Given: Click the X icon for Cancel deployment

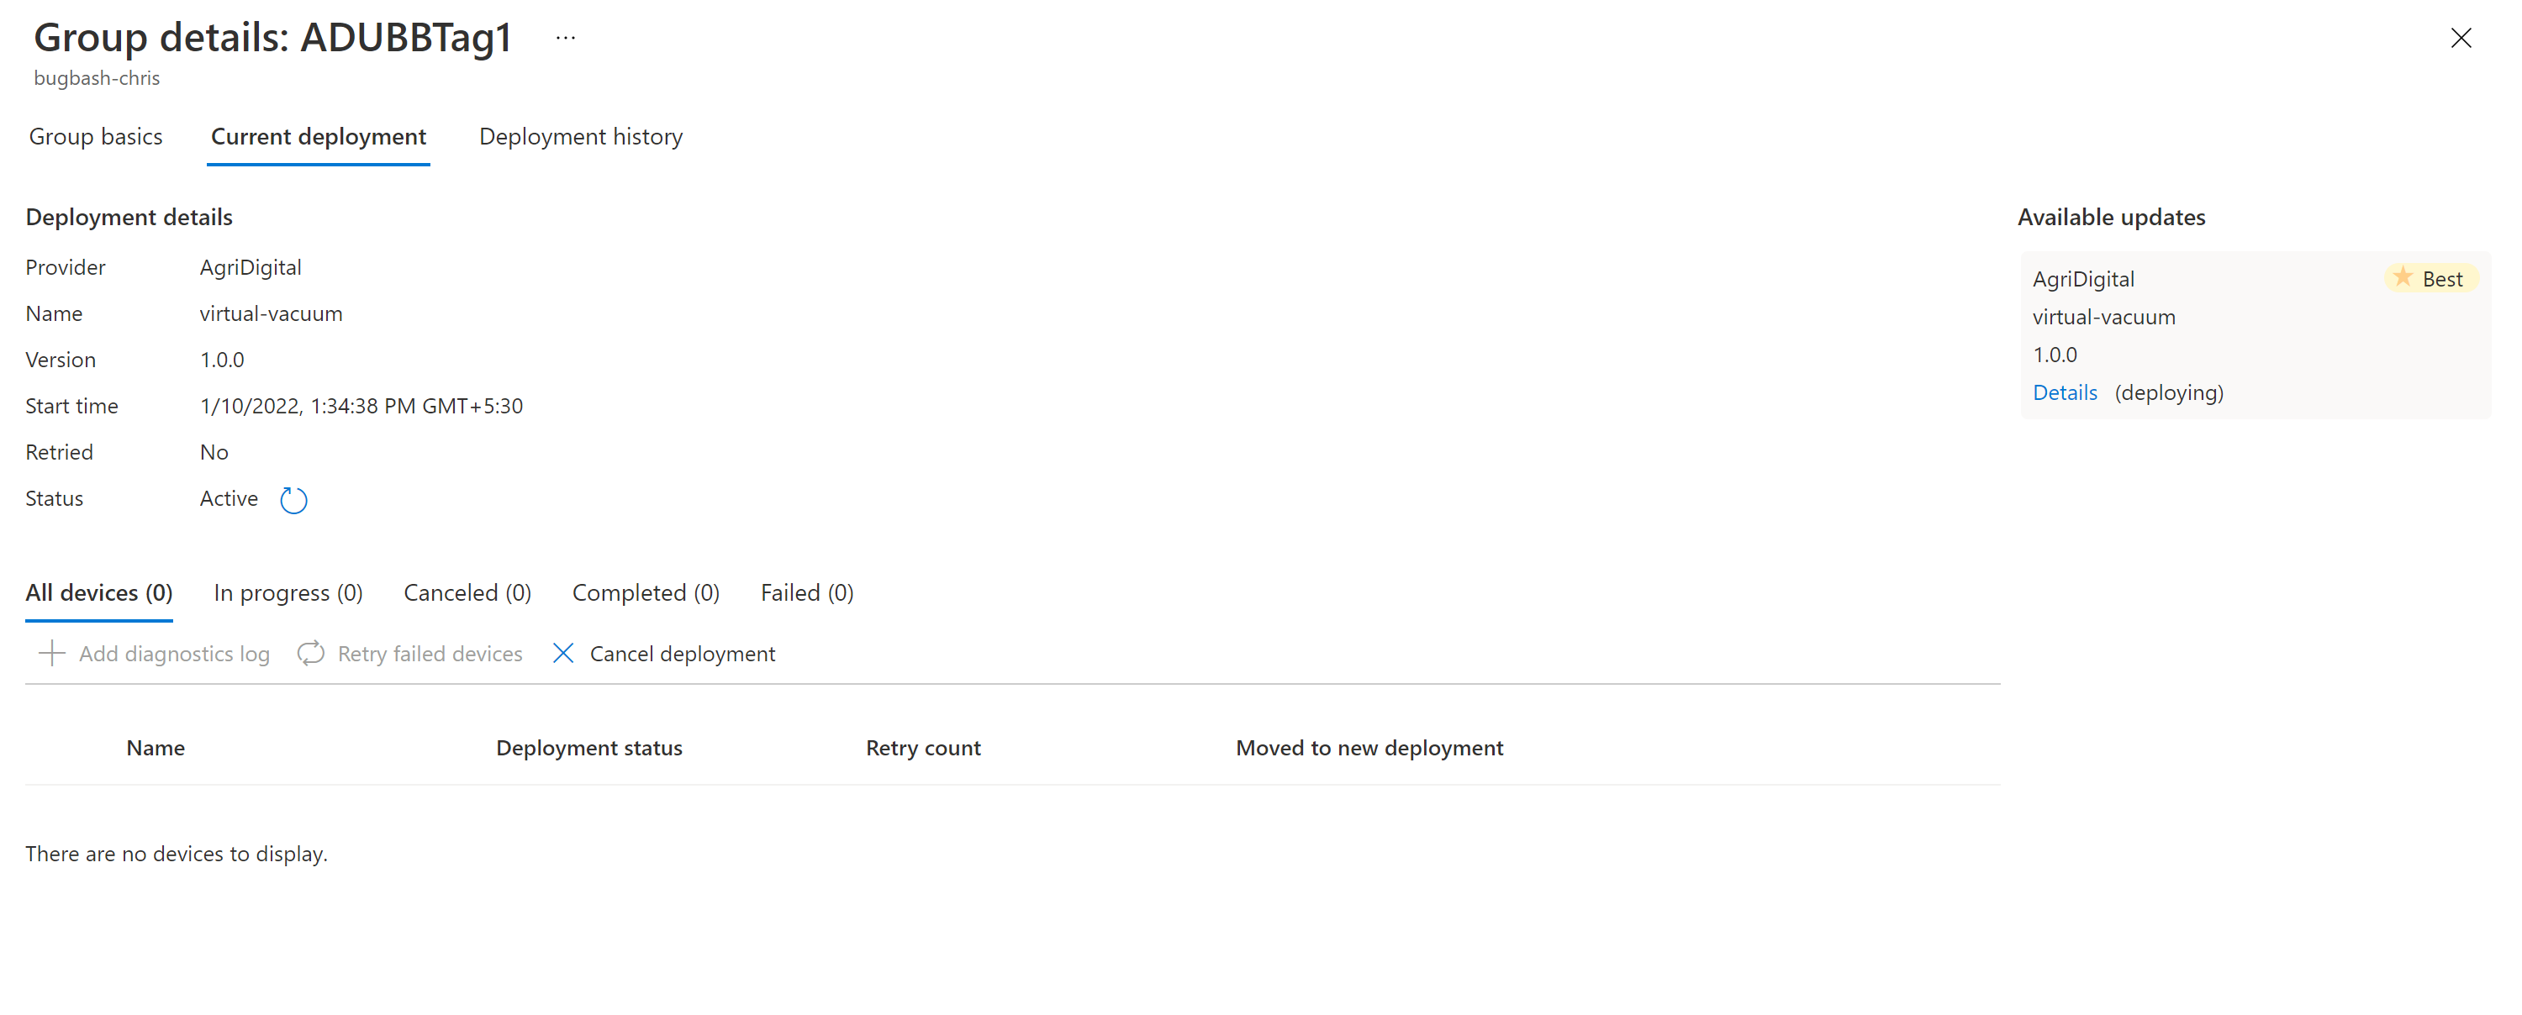Looking at the screenshot, I should [x=563, y=653].
